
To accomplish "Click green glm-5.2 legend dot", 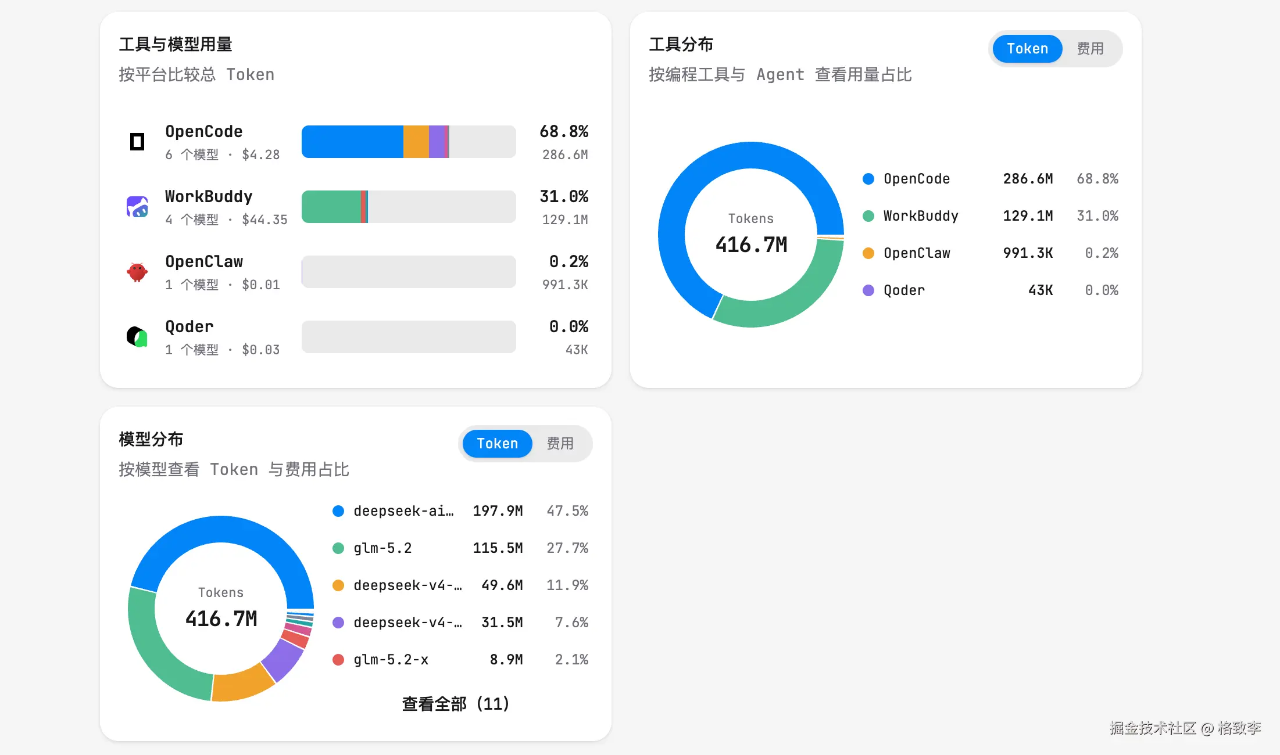I will 338,548.
